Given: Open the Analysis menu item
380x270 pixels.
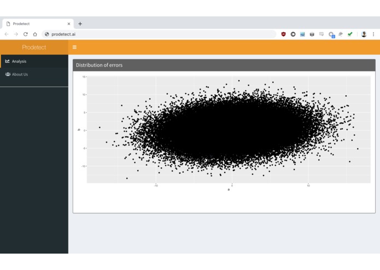Looking at the screenshot, I should [x=34, y=61].
